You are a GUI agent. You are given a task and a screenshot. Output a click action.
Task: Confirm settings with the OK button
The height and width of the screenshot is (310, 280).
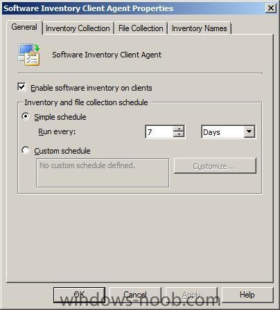click(79, 295)
